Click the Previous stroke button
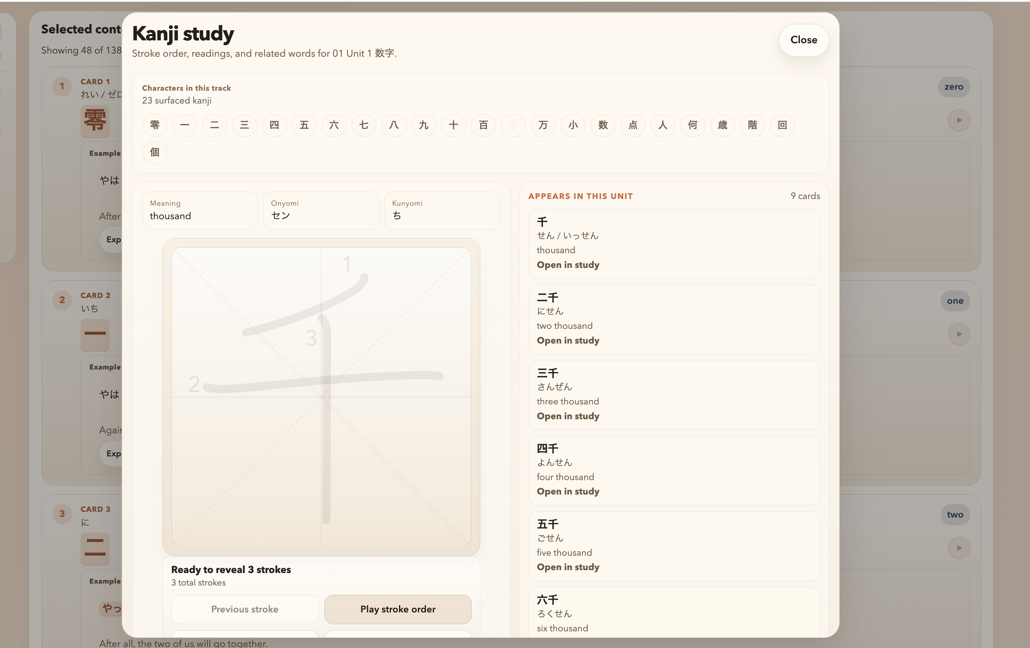Image resolution: width=1030 pixels, height=648 pixels. (x=245, y=609)
